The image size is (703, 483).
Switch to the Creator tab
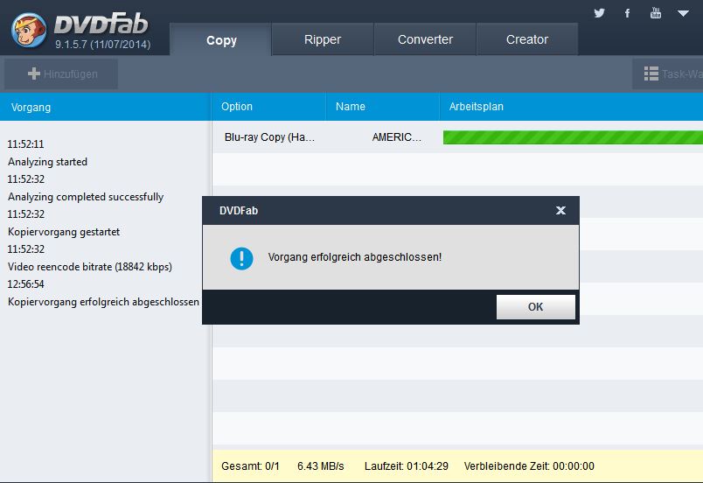point(526,39)
